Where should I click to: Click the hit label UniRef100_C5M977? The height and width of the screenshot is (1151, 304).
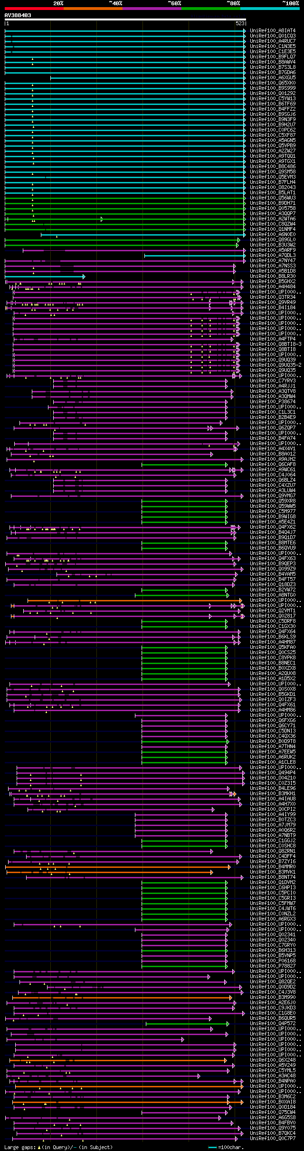coord(273,512)
